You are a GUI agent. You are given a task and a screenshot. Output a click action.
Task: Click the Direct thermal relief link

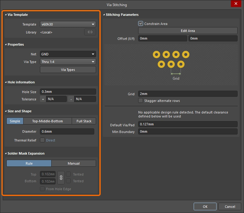click(x=51, y=140)
